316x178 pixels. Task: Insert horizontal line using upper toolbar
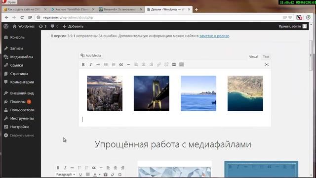click(128, 65)
